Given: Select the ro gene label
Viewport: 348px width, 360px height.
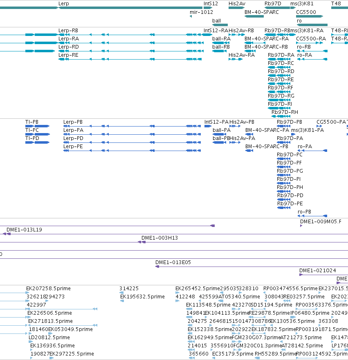Looking at the screenshot, I should [x=299, y=21].
